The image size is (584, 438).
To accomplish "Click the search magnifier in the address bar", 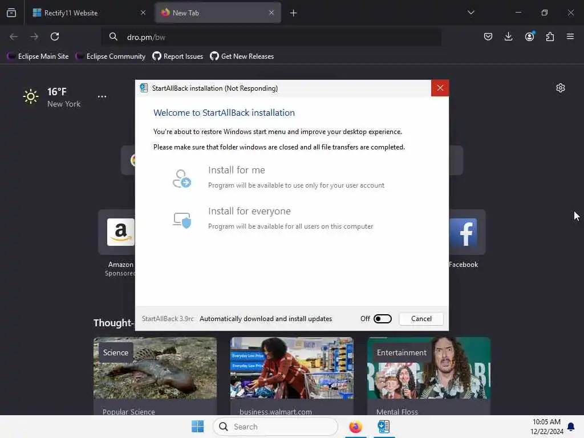I will click(x=113, y=36).
